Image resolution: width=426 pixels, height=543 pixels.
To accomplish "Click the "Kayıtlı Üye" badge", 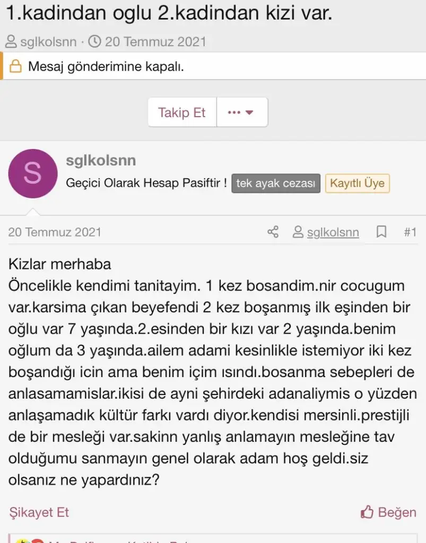I will [357, 183].
